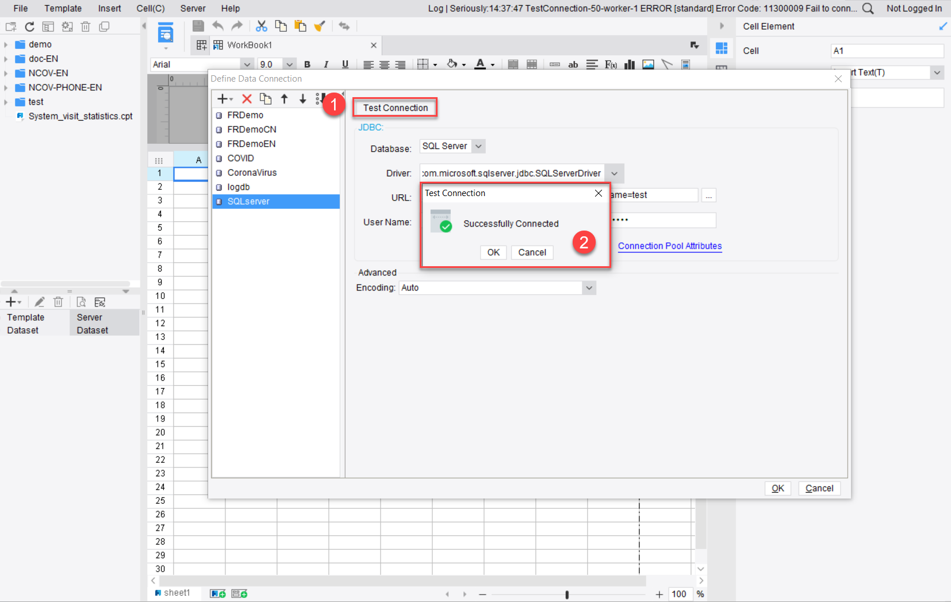Add a new data connection with plus icon

tap(223, 99)
